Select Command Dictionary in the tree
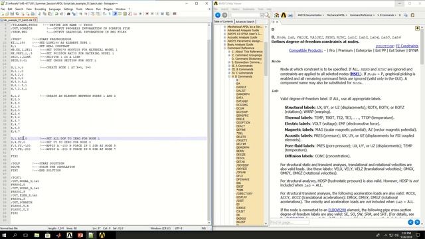 [246, 58]
